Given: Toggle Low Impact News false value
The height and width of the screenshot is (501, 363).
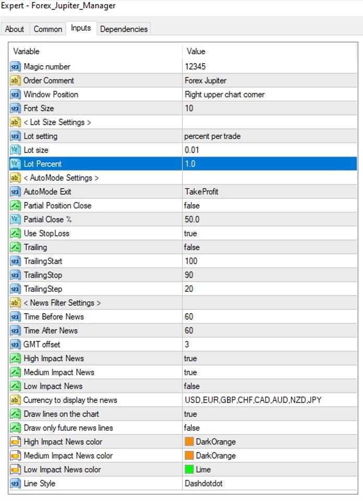Looking at the screenshot, I should (192, 386).
